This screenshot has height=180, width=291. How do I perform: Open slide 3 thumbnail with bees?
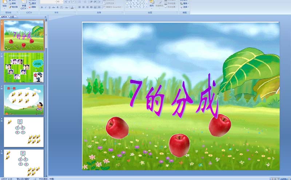pos(24,100)
